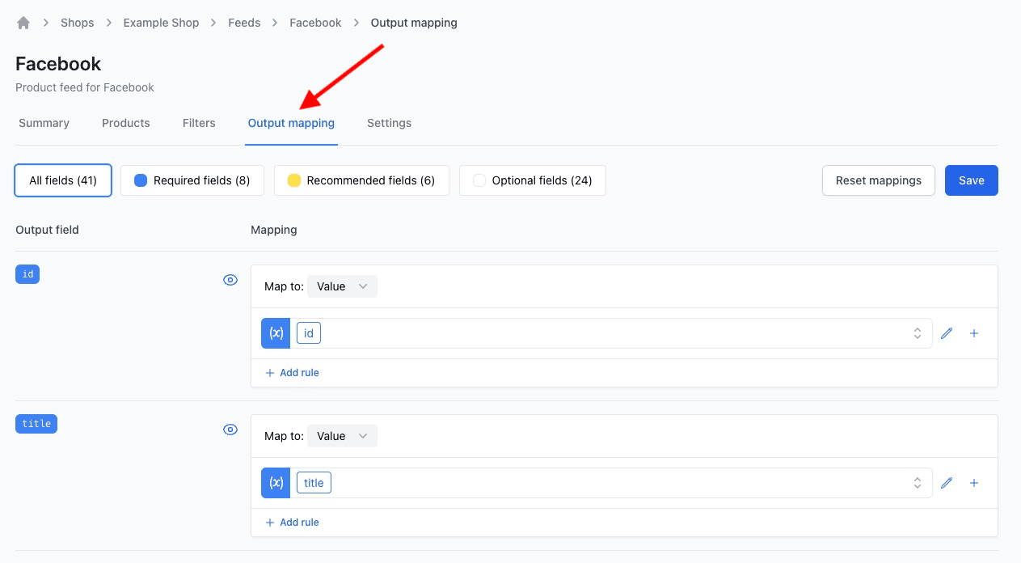Click the plus icon next to title mapping
This screenshot has width=1021, height=563.
coord(974,483)
